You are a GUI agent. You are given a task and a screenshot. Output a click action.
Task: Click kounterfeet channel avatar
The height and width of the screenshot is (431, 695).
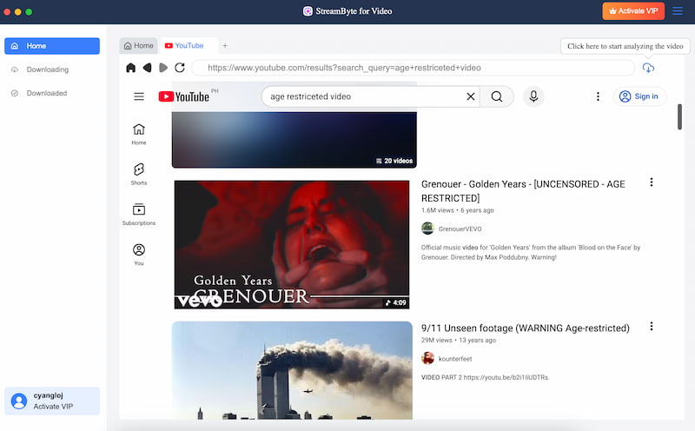click(x=427, y=358)
